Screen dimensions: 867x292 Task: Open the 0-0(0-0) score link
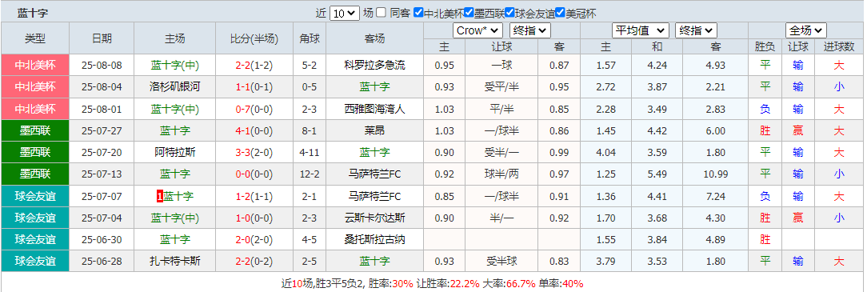point(254,174)
